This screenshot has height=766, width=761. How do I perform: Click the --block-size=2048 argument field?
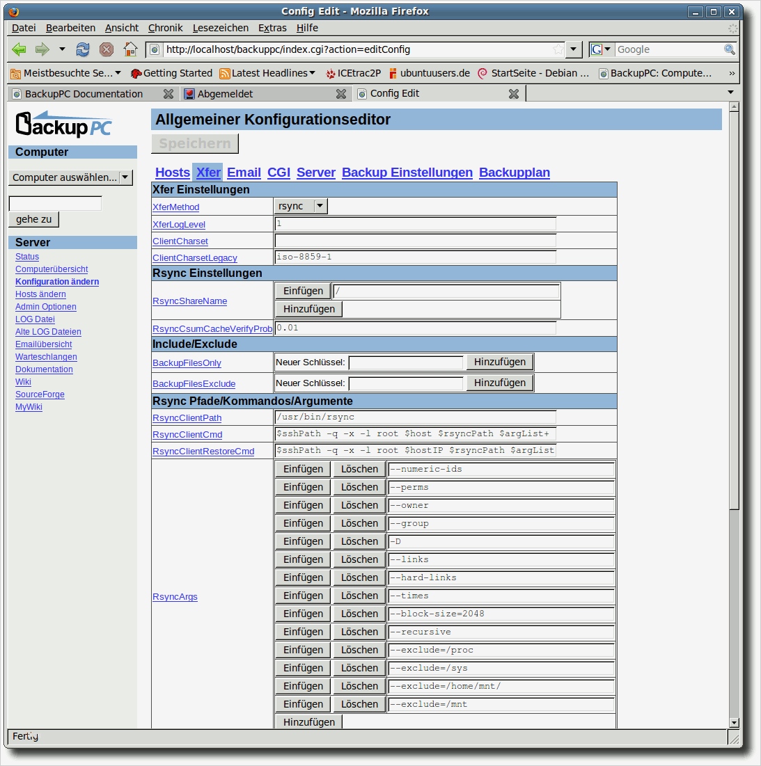[501, 614]
